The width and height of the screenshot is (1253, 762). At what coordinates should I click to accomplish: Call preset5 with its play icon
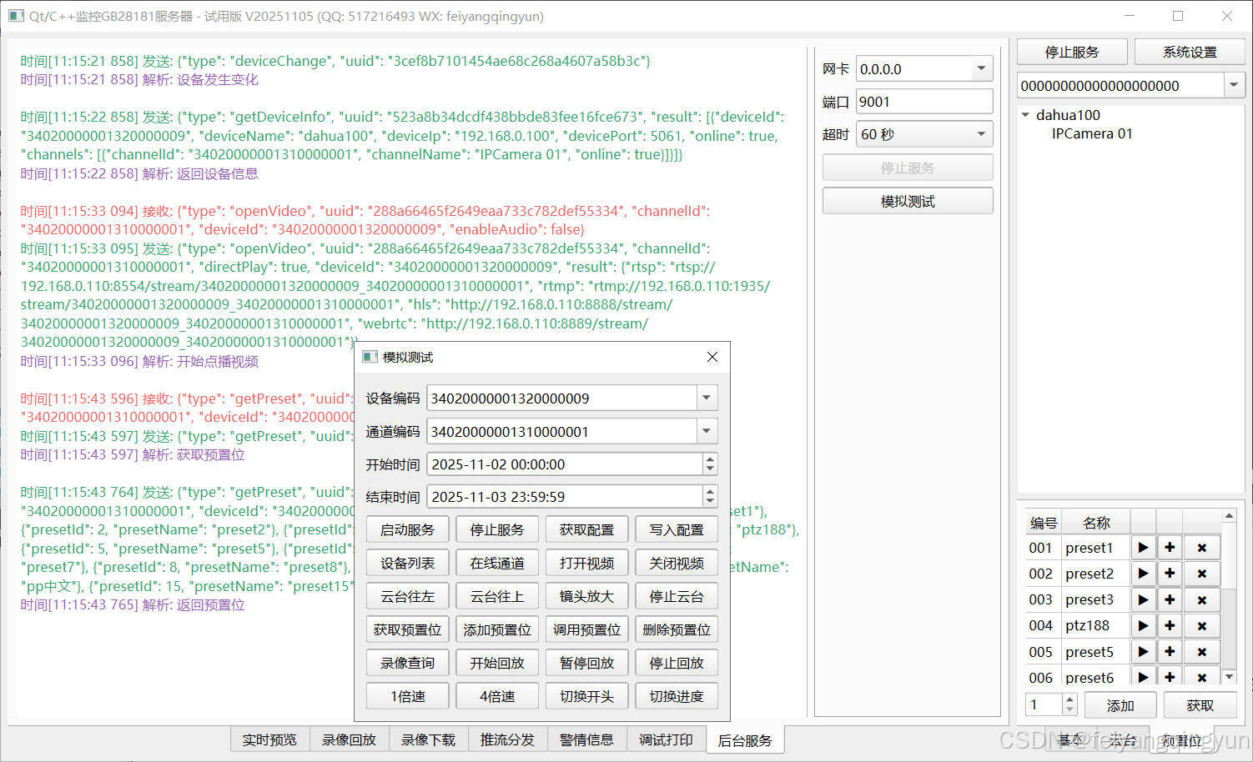[x=1143, y=652]
